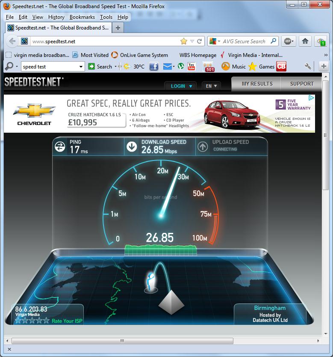Viewport: 333px width, 357px height.
Task: Open the mail envelope toolbar icon
Action: 167,66
